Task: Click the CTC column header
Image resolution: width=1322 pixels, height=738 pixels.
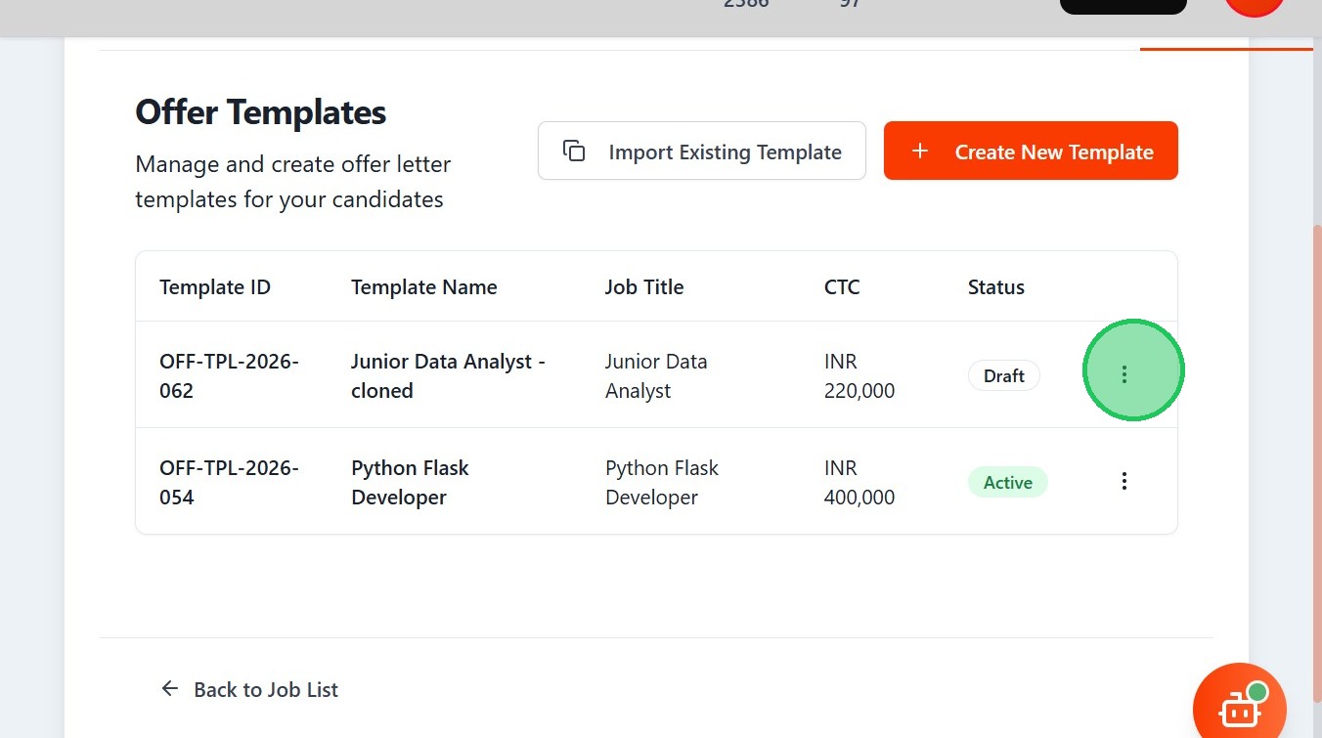Action: point(842,287)
